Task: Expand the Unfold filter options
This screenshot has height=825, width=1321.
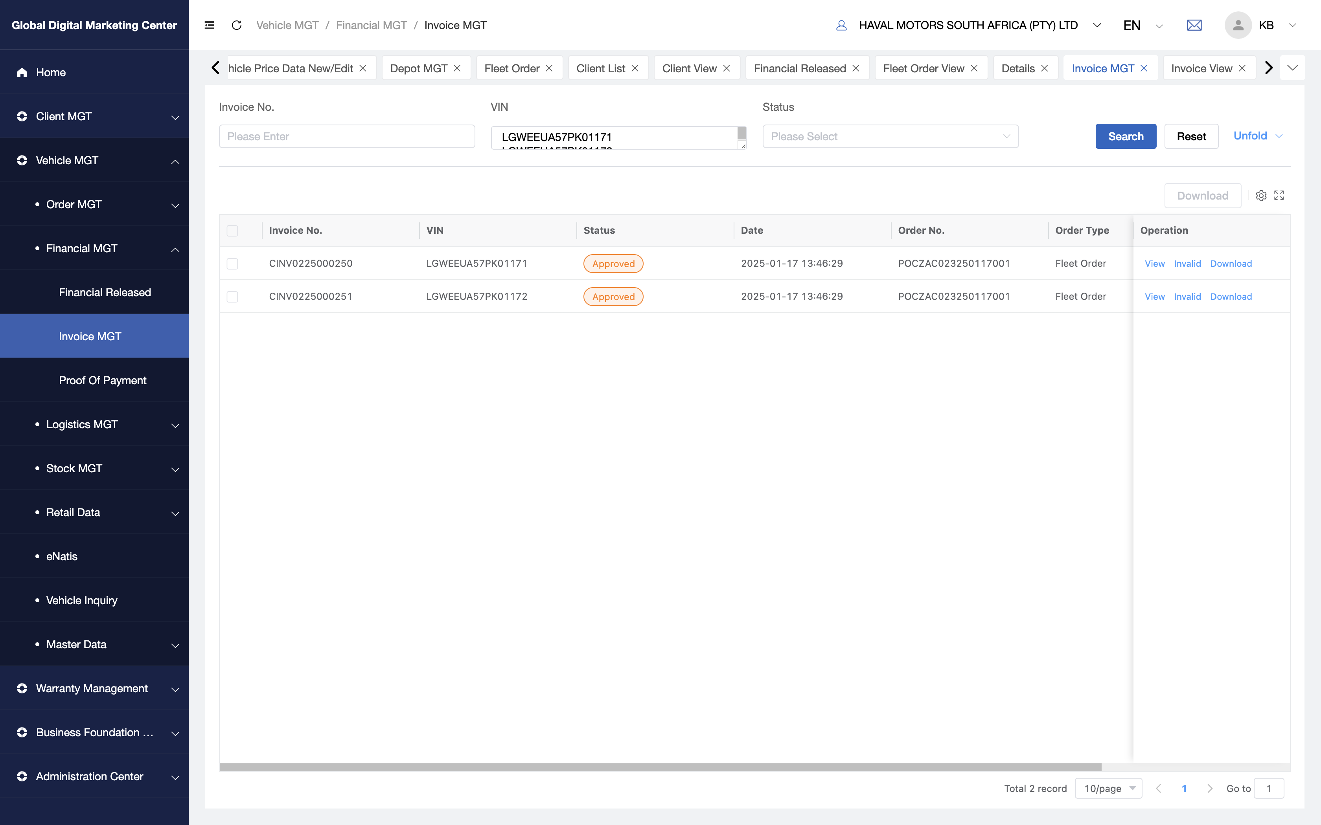Action: click(1258, 136)
